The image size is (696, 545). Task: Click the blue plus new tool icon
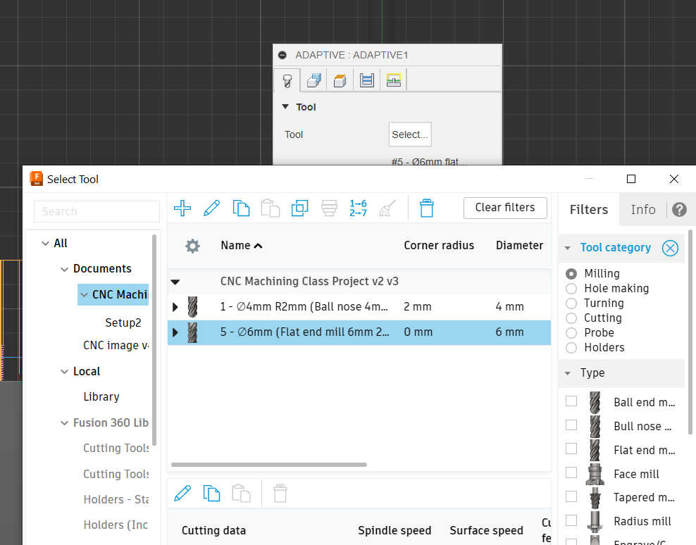click(x=182, y=208)
